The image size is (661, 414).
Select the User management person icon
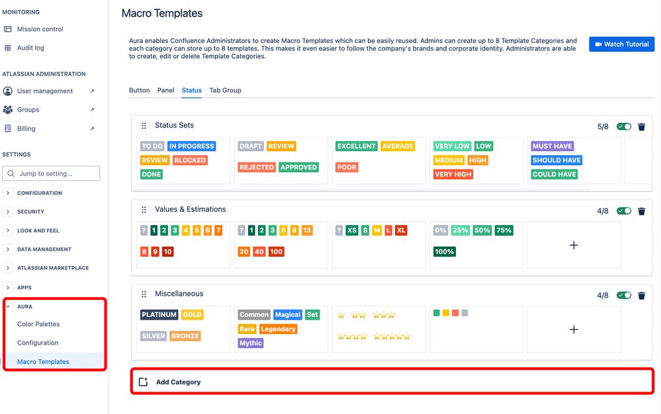(9, 90)
